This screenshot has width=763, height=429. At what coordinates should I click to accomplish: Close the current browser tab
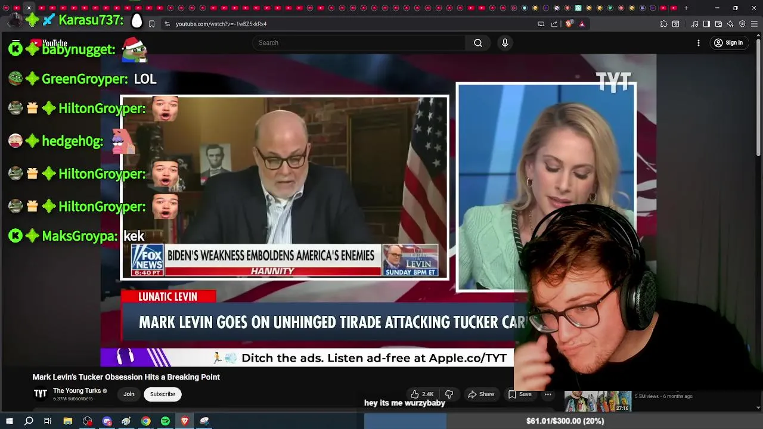pos(29,8)
